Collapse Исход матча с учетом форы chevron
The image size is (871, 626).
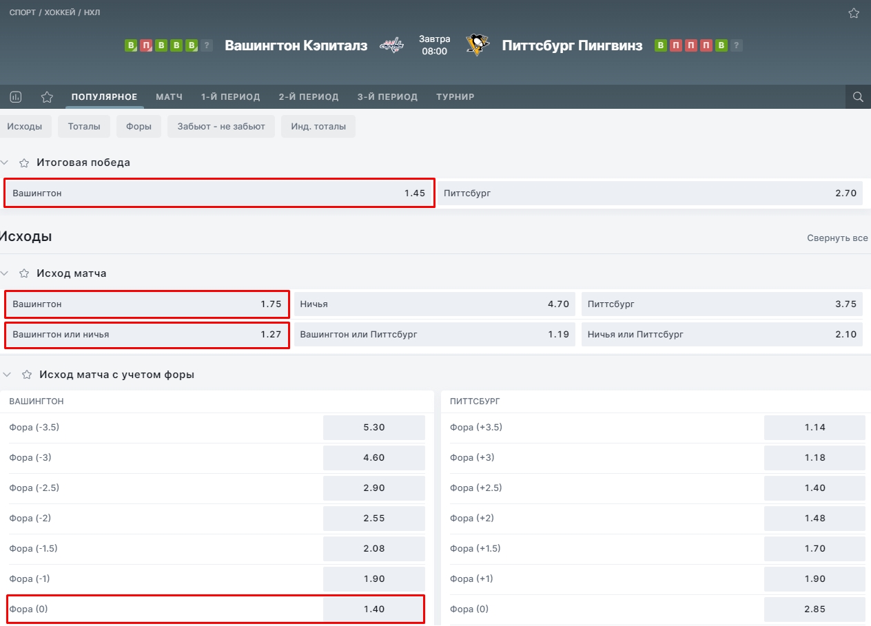pos(8,375)
